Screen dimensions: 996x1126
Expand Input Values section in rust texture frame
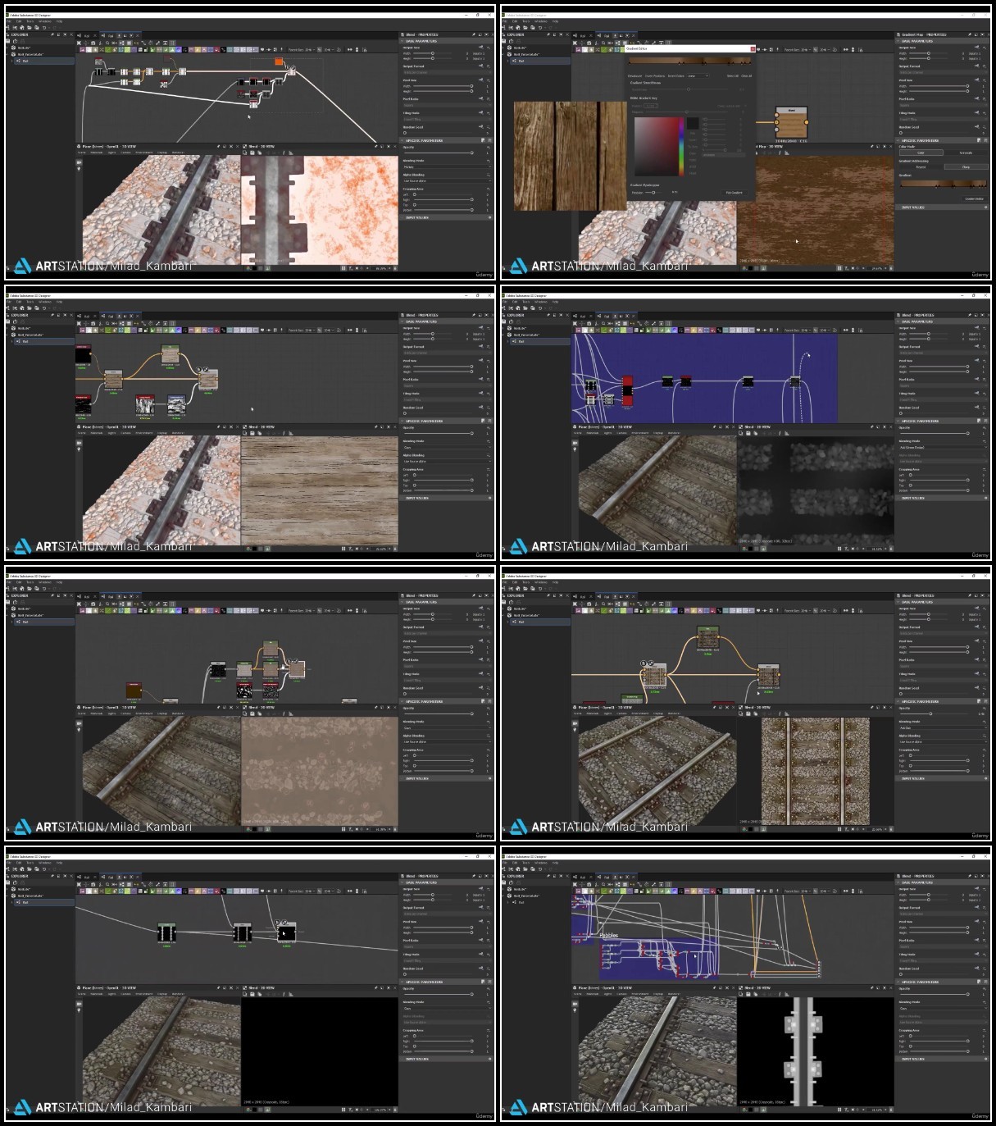point(447,217)
